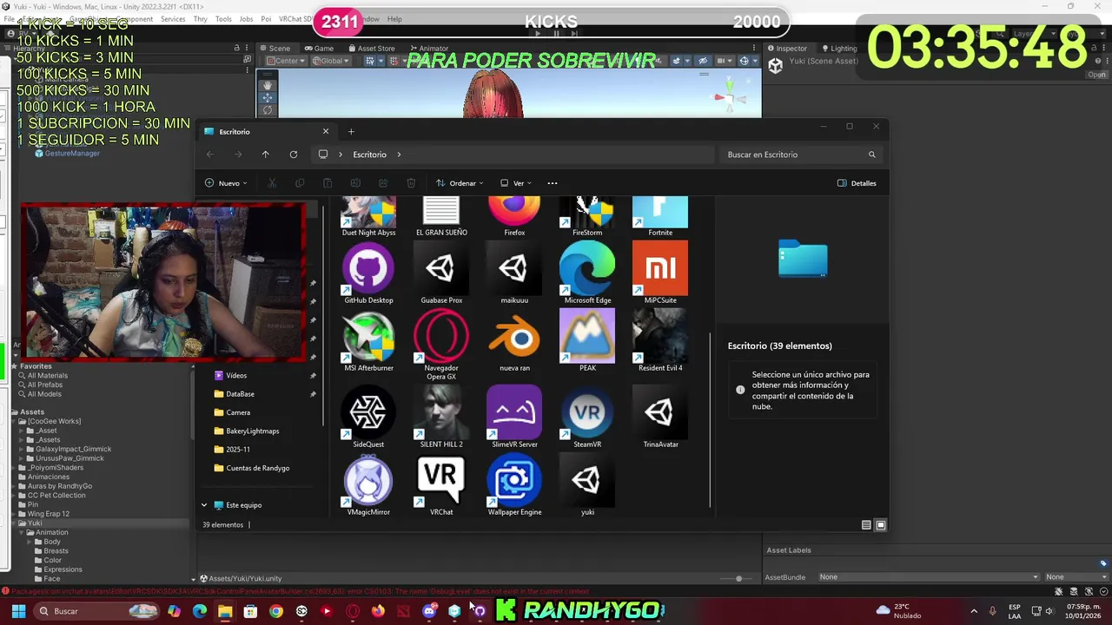This screenshot has height=625, width=1112.
Task: Add a new Explorer tab
Action: tap(351, 132)
